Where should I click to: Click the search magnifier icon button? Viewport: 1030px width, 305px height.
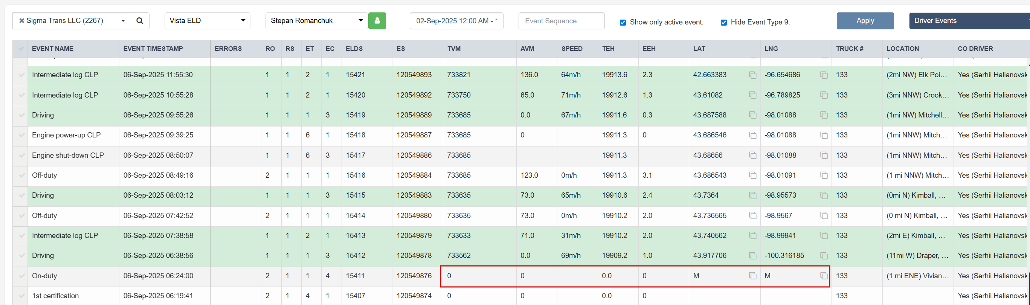coord(140,21)
